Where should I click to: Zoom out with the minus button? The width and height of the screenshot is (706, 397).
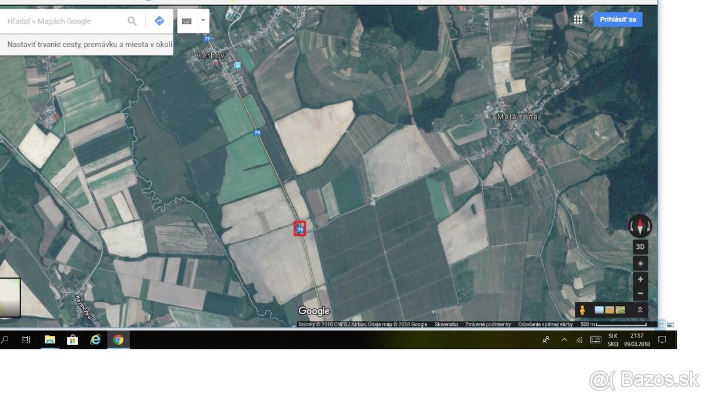pos(640,293)
